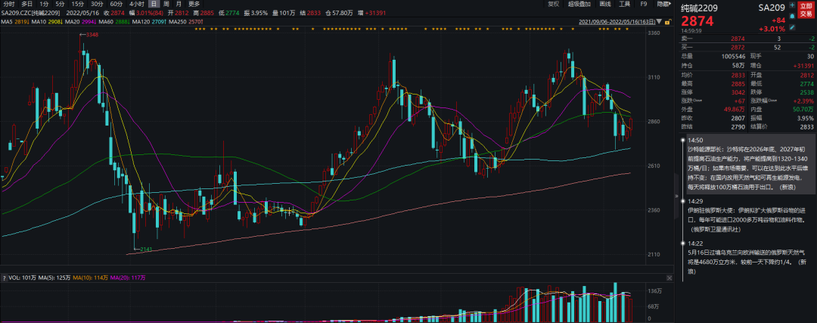Toggle the chart range lock icon
Screen dimensions: 817x323
click(669, 22)
